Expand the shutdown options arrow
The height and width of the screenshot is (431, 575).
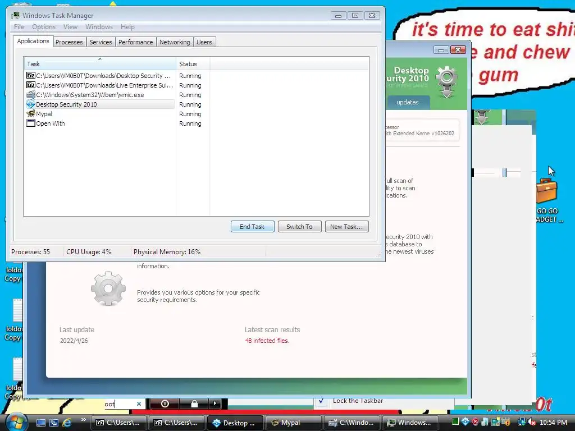click(x=215, y=404)
